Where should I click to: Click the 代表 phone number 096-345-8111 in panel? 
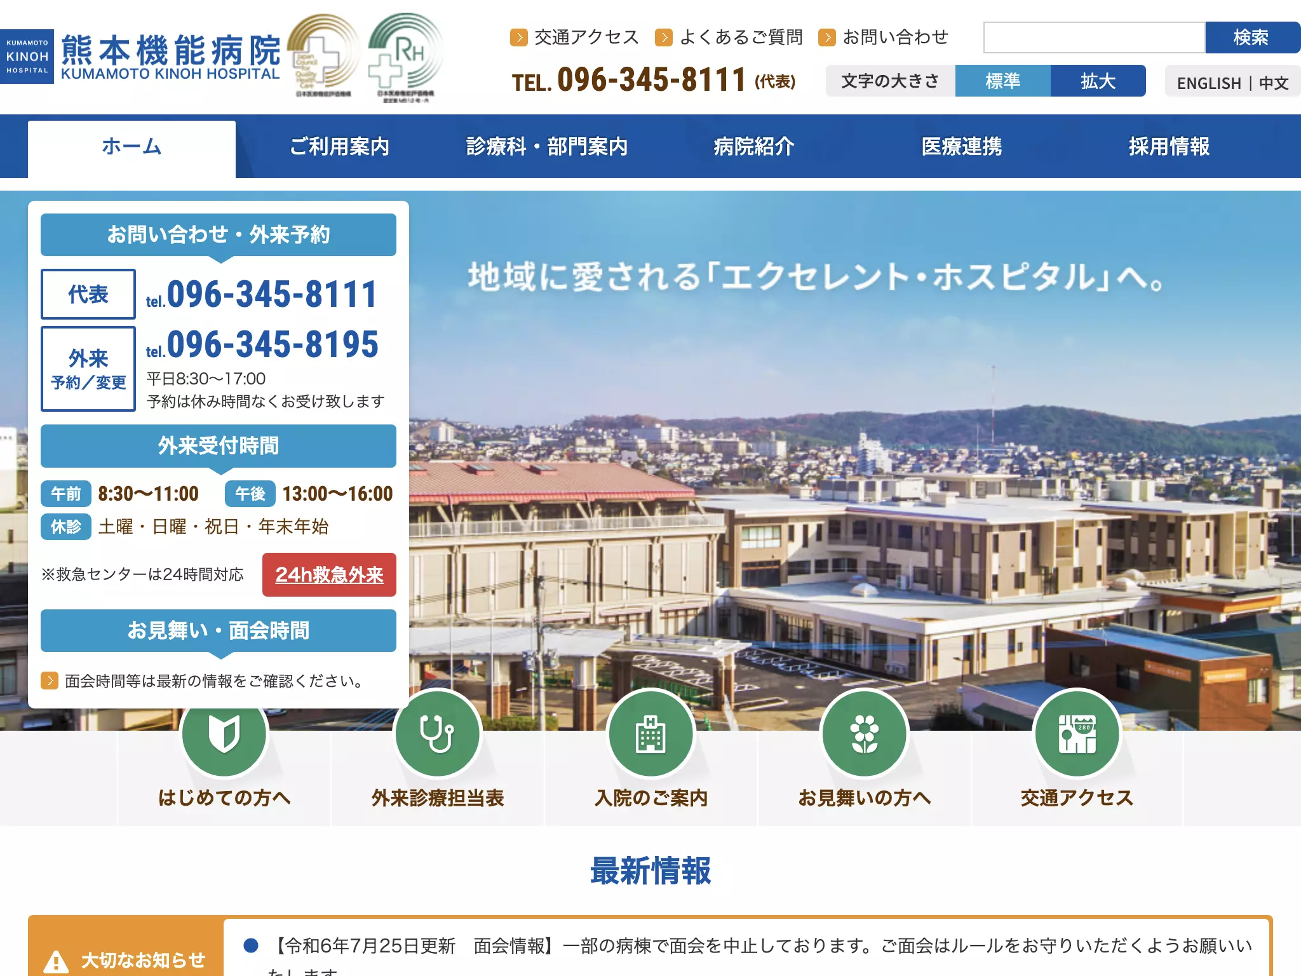click(x=262, y=294)
